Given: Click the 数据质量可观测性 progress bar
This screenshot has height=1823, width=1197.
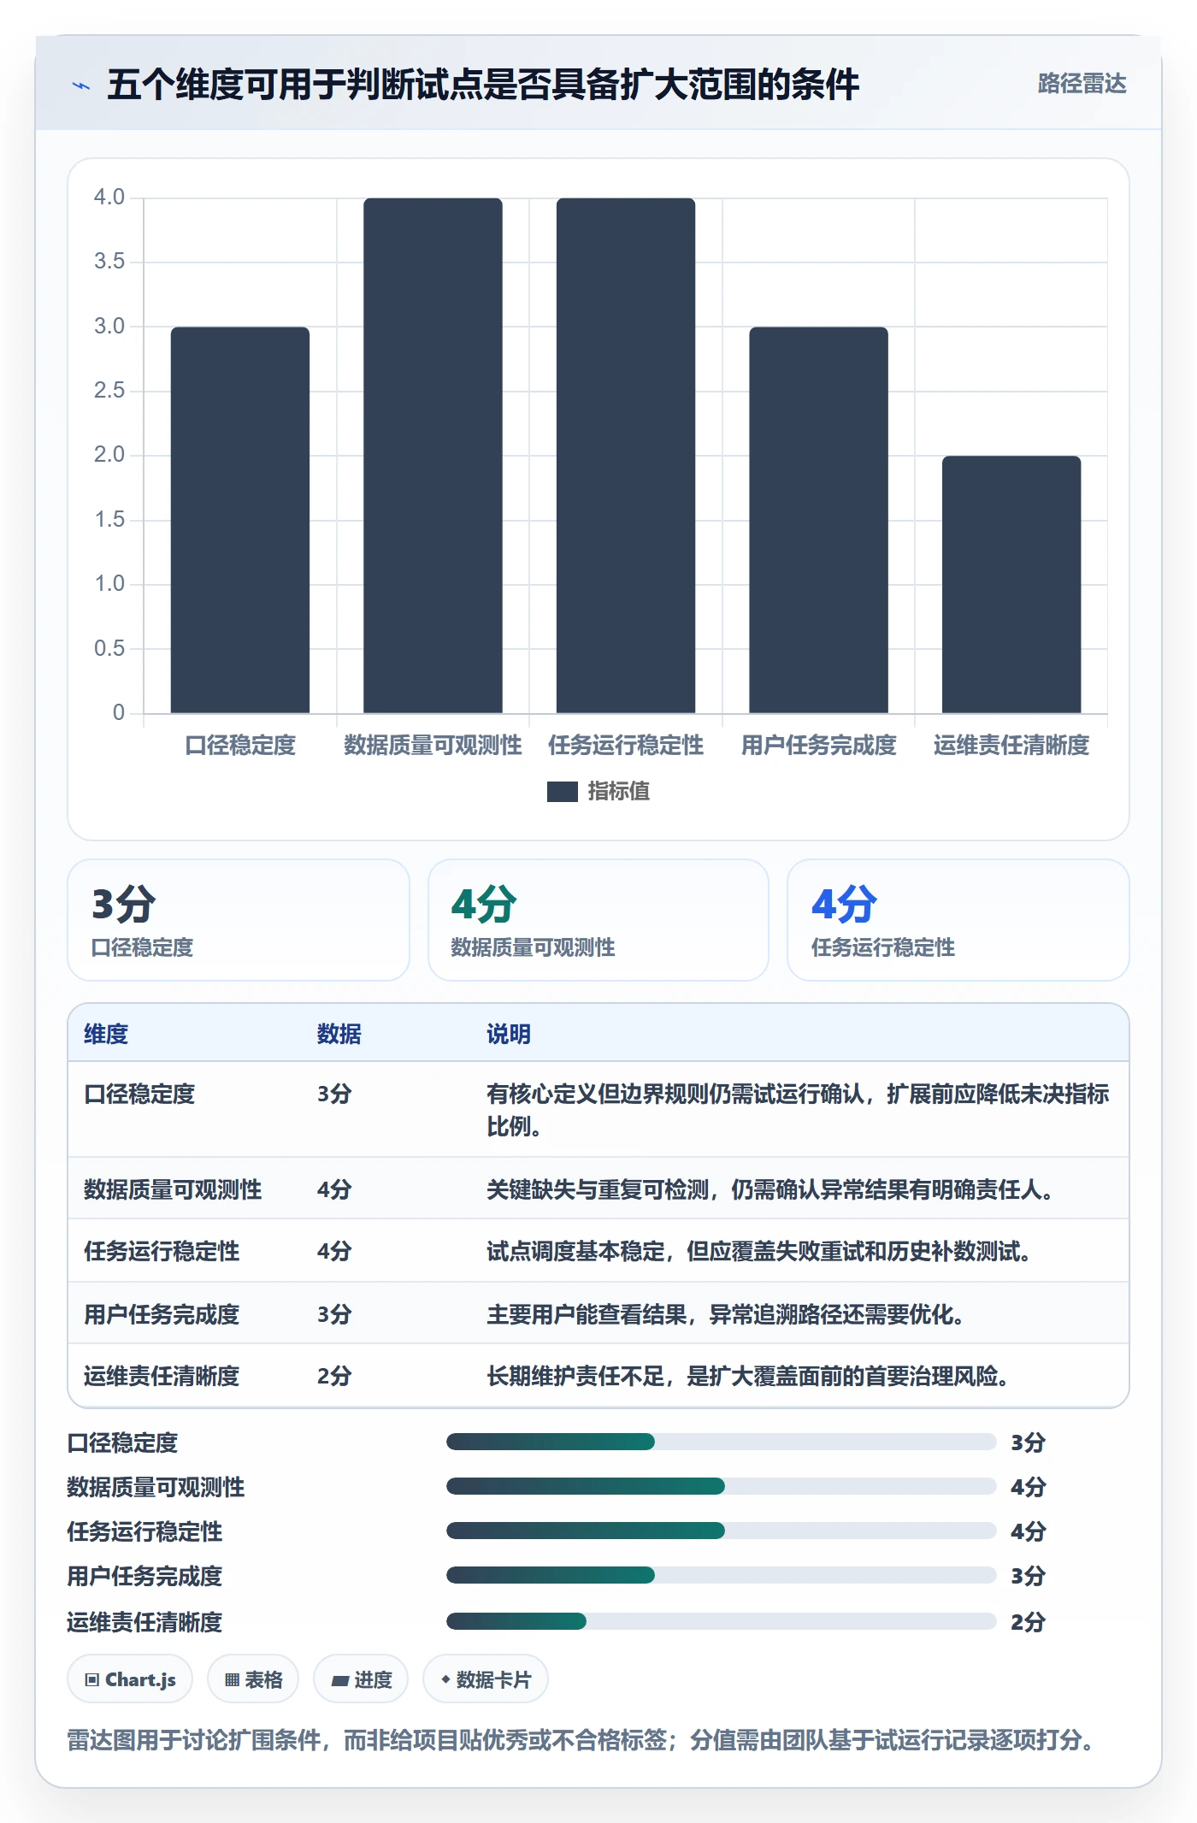Looking at the screenshot, I should (722, 1486).
